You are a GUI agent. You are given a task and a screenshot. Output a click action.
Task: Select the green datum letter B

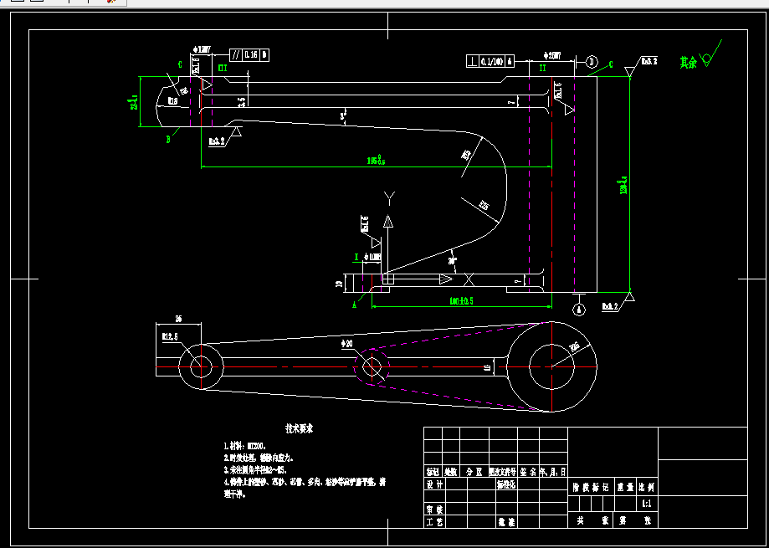point(168,140)
